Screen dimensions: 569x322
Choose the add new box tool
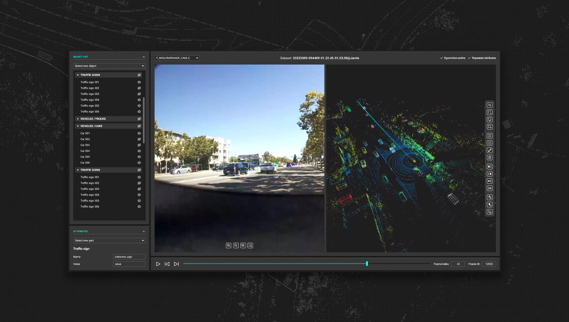click(x=490, y=112)
